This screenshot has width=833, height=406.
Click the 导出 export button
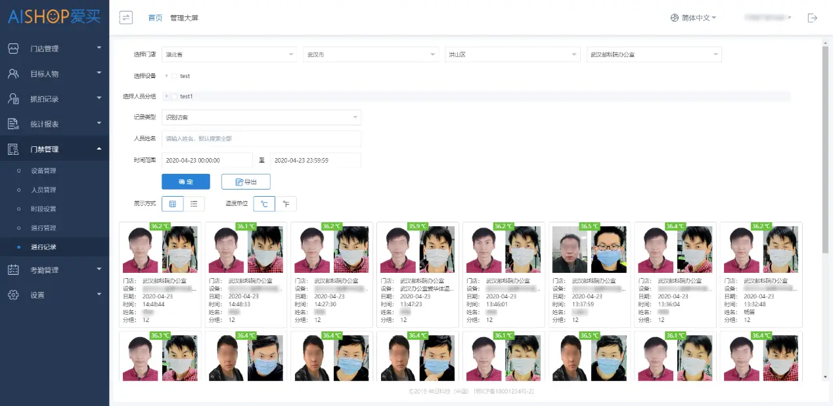pos(246,182)
